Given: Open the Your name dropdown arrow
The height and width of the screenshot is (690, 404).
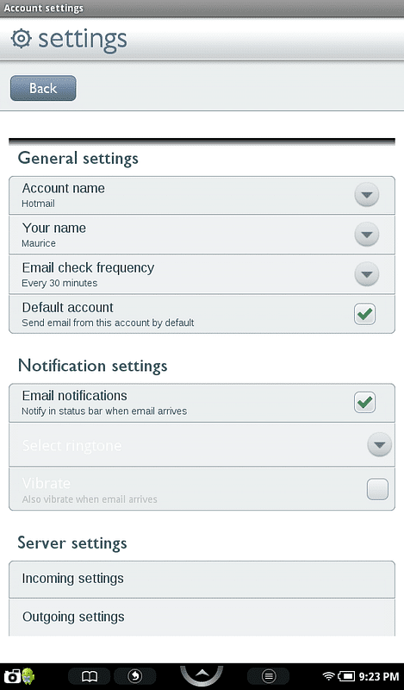Looking at the screenshot, I should (367, 234).
